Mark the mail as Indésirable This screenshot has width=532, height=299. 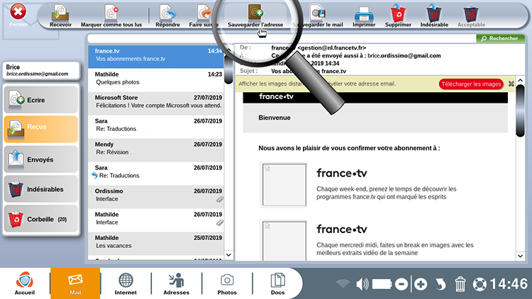(x=434, y=16)
